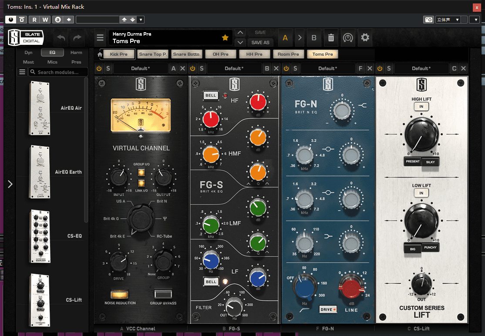Open the VCC module Default* preset menu

pyautogui.click(x=141, y=68)
